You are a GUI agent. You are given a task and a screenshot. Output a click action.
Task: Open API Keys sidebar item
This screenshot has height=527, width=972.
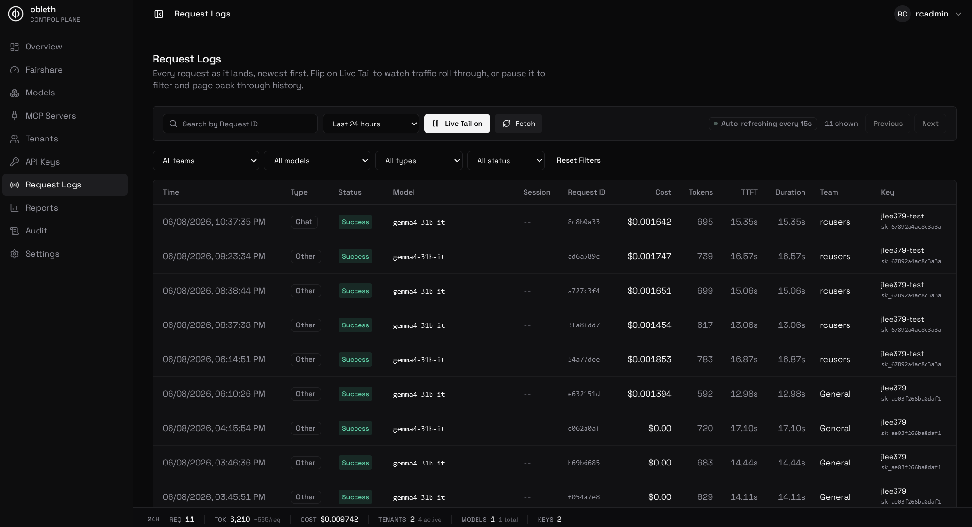[x=65, y=162]
